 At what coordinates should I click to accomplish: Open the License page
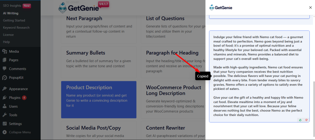(x=8, y=35)
